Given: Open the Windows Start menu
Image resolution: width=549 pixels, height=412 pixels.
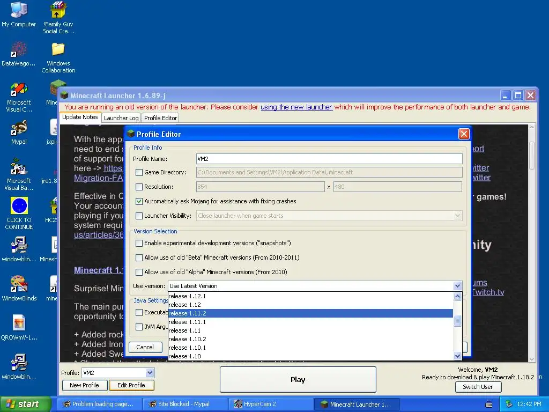Looking at the screenshot, I should (25, 404).
